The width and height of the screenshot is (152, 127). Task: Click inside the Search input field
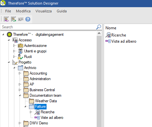pos(48,27)
